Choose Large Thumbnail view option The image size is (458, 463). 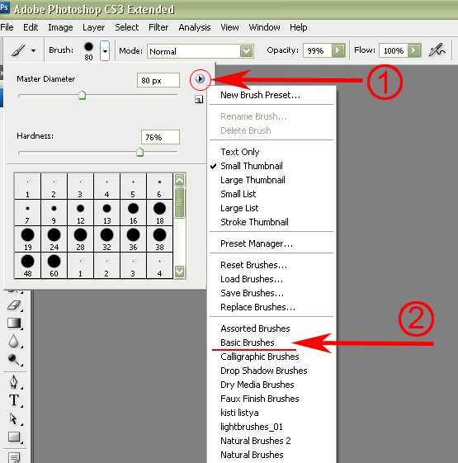(253, 180)
